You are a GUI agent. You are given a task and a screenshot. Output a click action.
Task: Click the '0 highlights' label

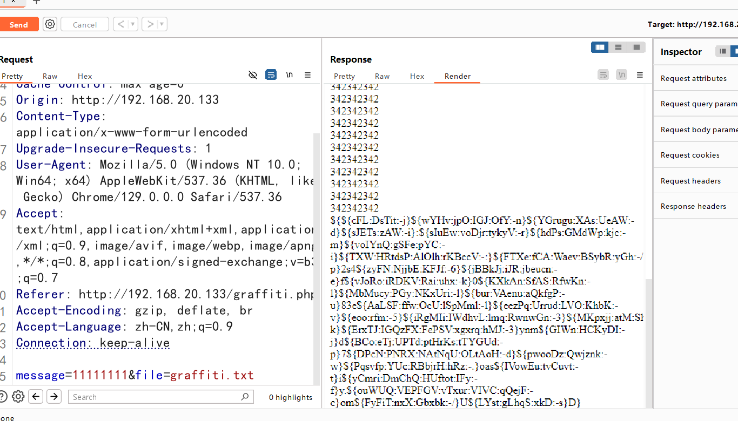tap(291, 397)
